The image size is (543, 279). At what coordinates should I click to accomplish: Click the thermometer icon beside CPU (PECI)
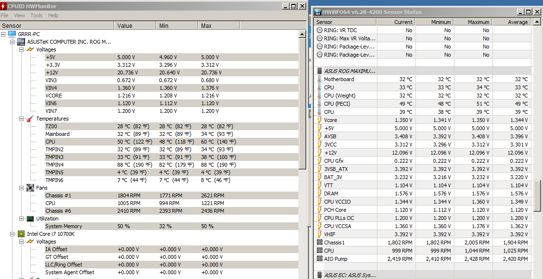(x=319, y=104)
